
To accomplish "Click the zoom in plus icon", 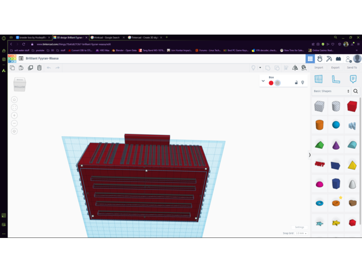I will point(14,115).
